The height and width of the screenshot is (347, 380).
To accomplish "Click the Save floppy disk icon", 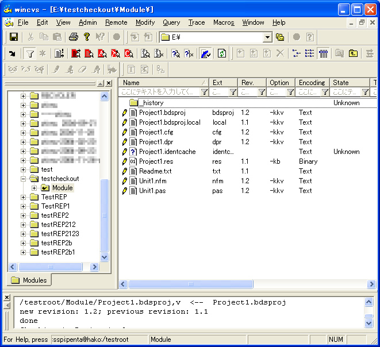I will [x=14, y=37].
